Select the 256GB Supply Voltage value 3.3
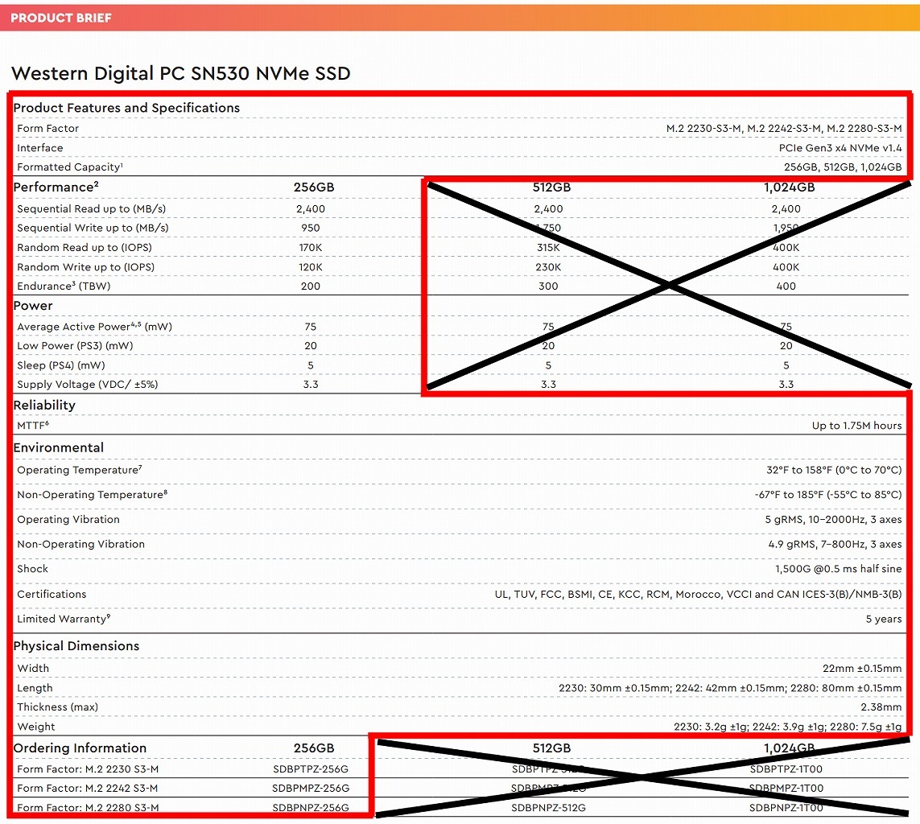920x824 pixels. click(x=311, y=385)
